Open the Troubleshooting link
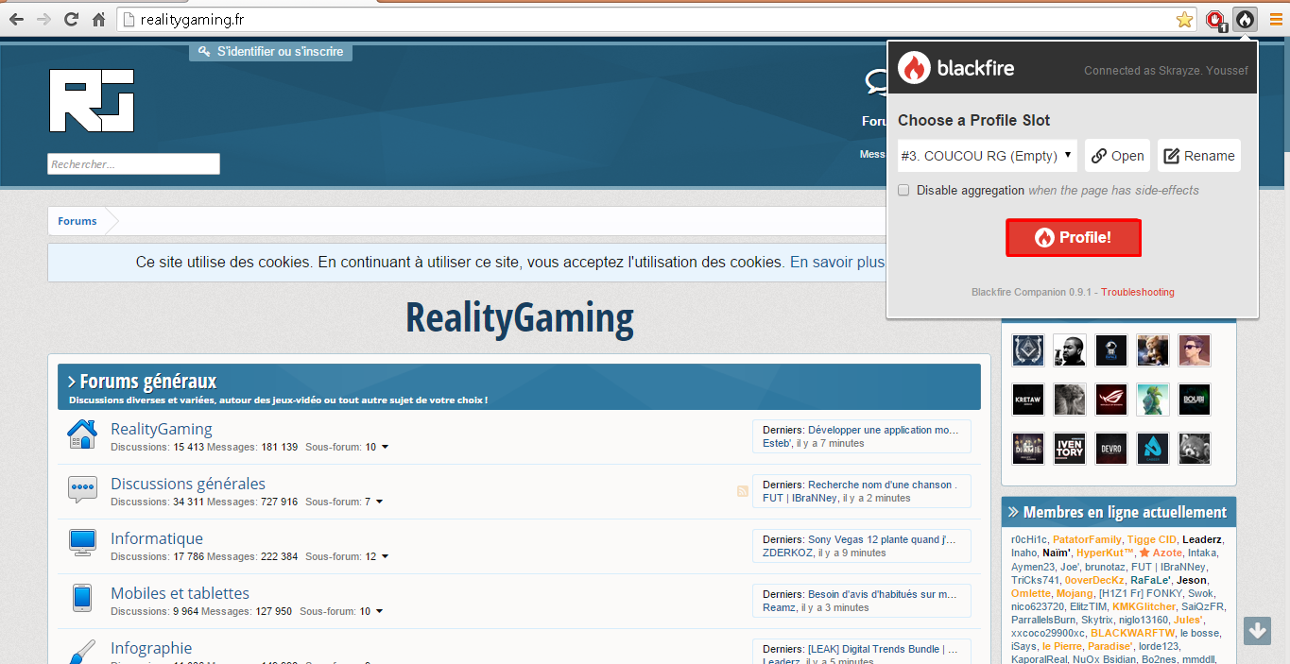The width and height of the screenshot is (1290, 664). click(x=1138, y=293)
